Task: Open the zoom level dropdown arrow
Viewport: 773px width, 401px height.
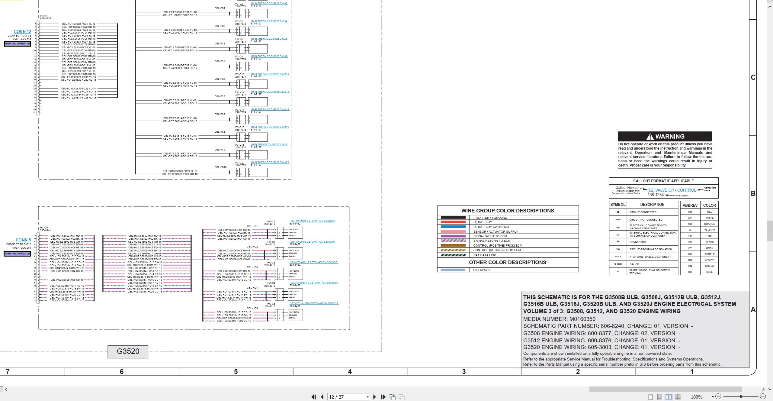Action: point(713,396)
